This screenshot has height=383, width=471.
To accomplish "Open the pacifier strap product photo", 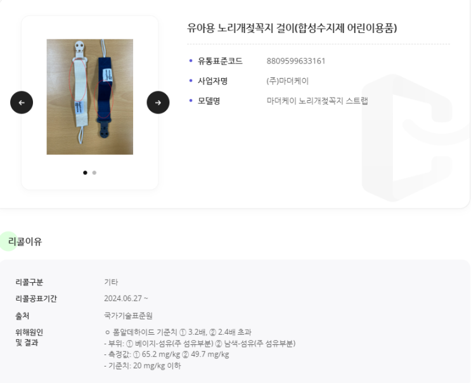I will 90,97.
